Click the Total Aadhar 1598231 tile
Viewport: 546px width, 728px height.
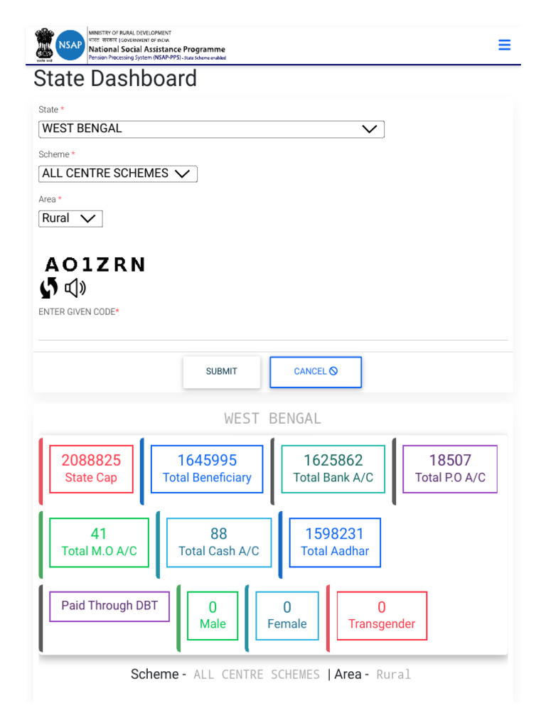point(335,542)
